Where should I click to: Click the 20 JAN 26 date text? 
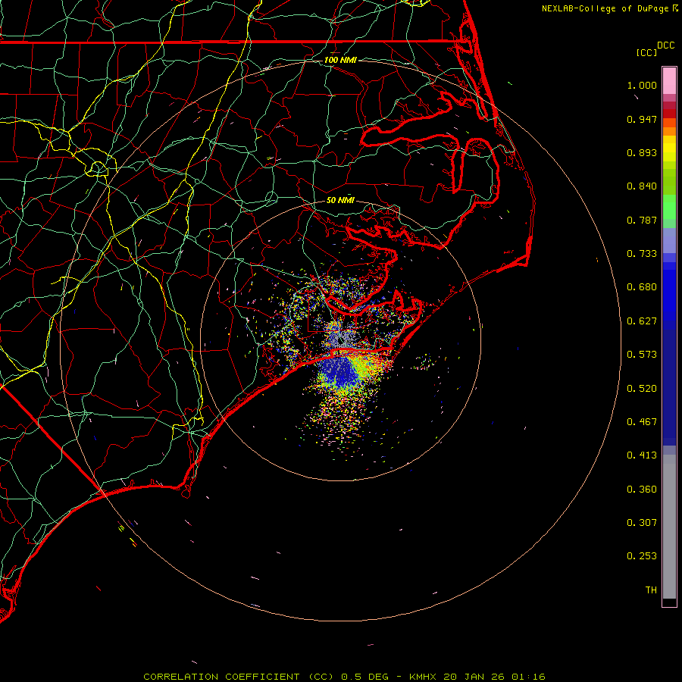point(474,677)
